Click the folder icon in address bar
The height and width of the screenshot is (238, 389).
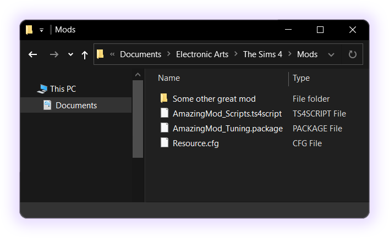click(x=100, y=54)
